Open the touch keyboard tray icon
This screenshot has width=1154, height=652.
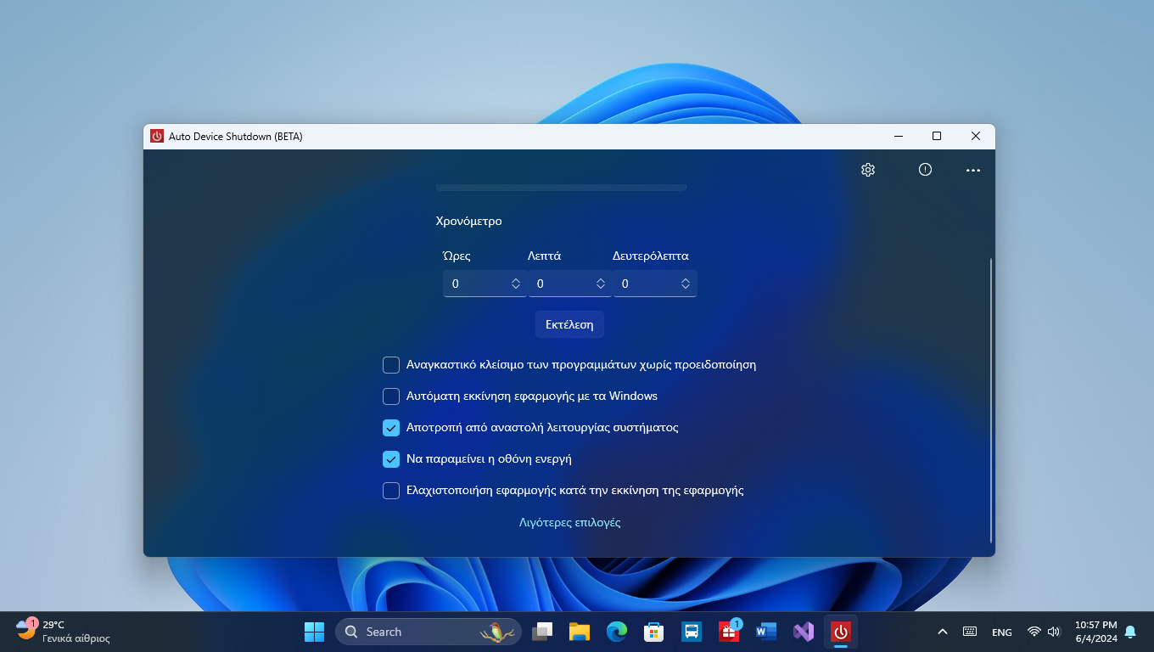tap(970, 632)
